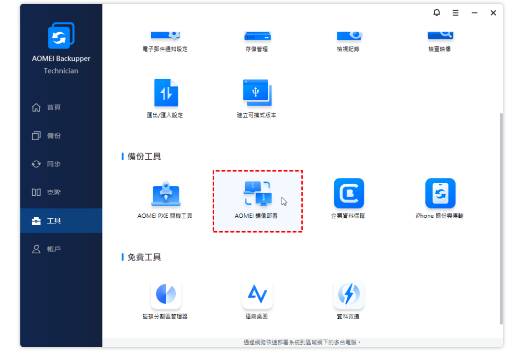Launch AOMEI PXE 開機工具
This screenshot has height=353, width=523.
pos(165,200)
